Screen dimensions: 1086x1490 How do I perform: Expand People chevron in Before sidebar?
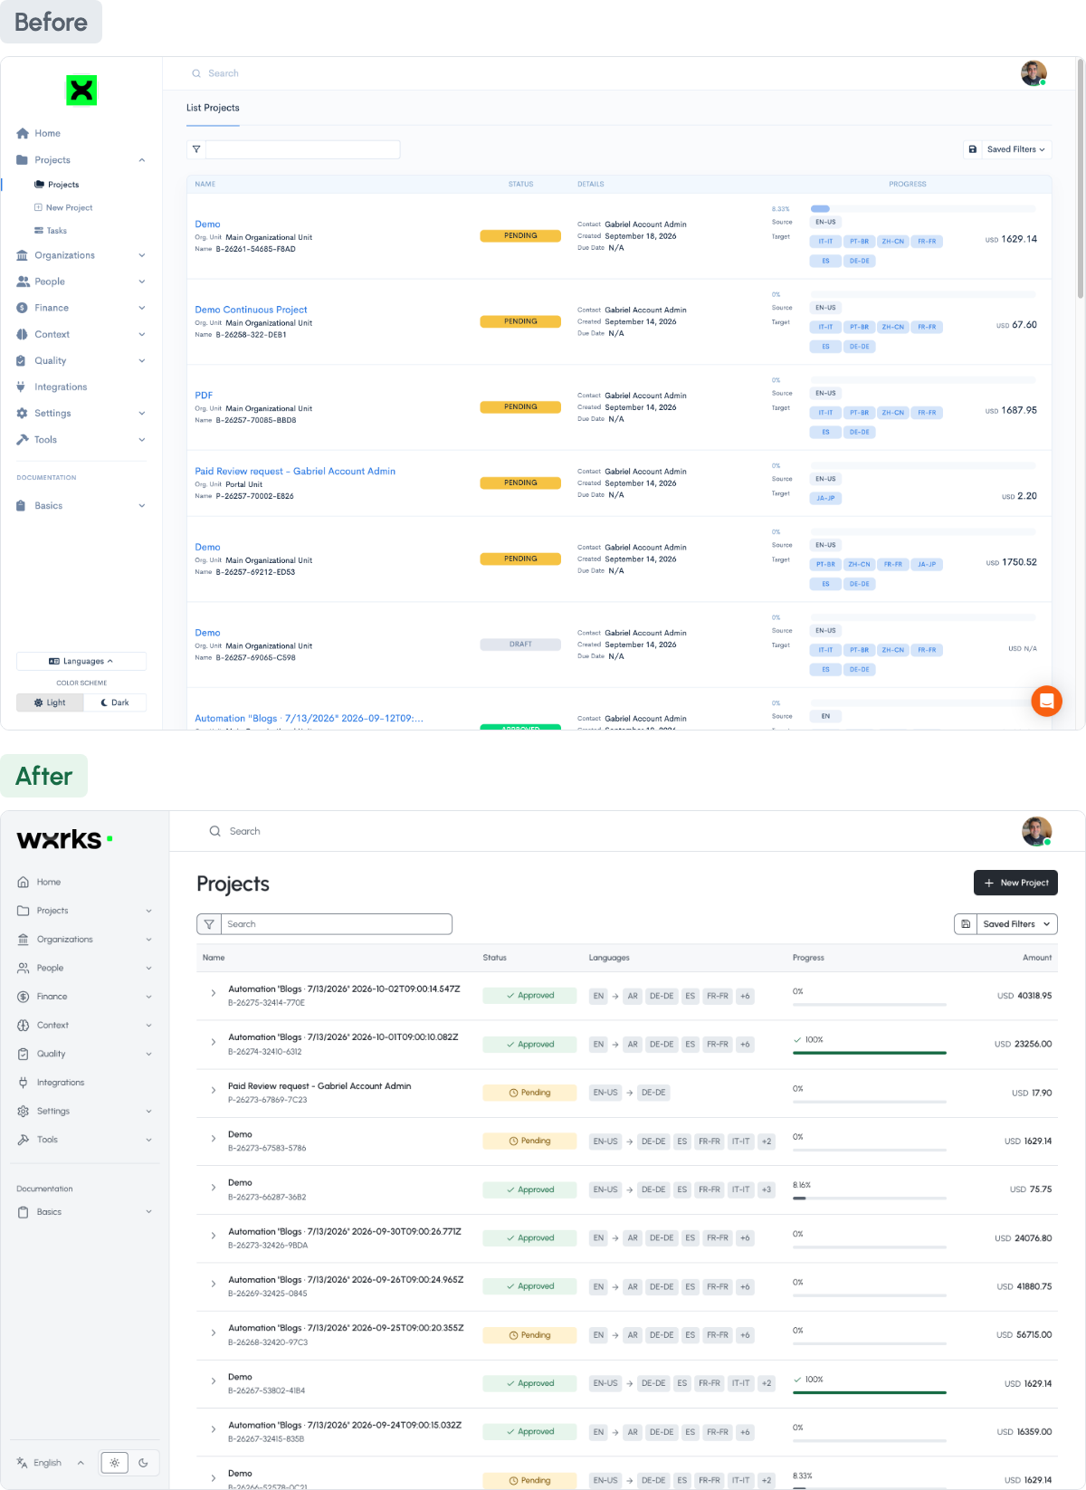141,282
